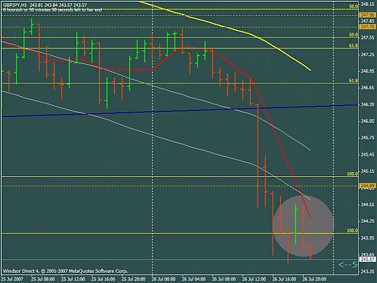Click the Windsor Direct 4 MetaQuotes copyright text
The image size is (377, 283).
[65, 271]
